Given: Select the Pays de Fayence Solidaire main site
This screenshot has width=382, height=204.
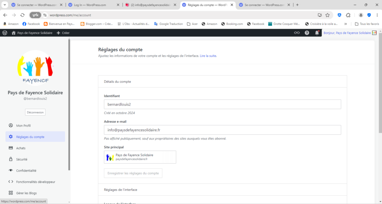Looking at the screenshot, I should point(140,157).
